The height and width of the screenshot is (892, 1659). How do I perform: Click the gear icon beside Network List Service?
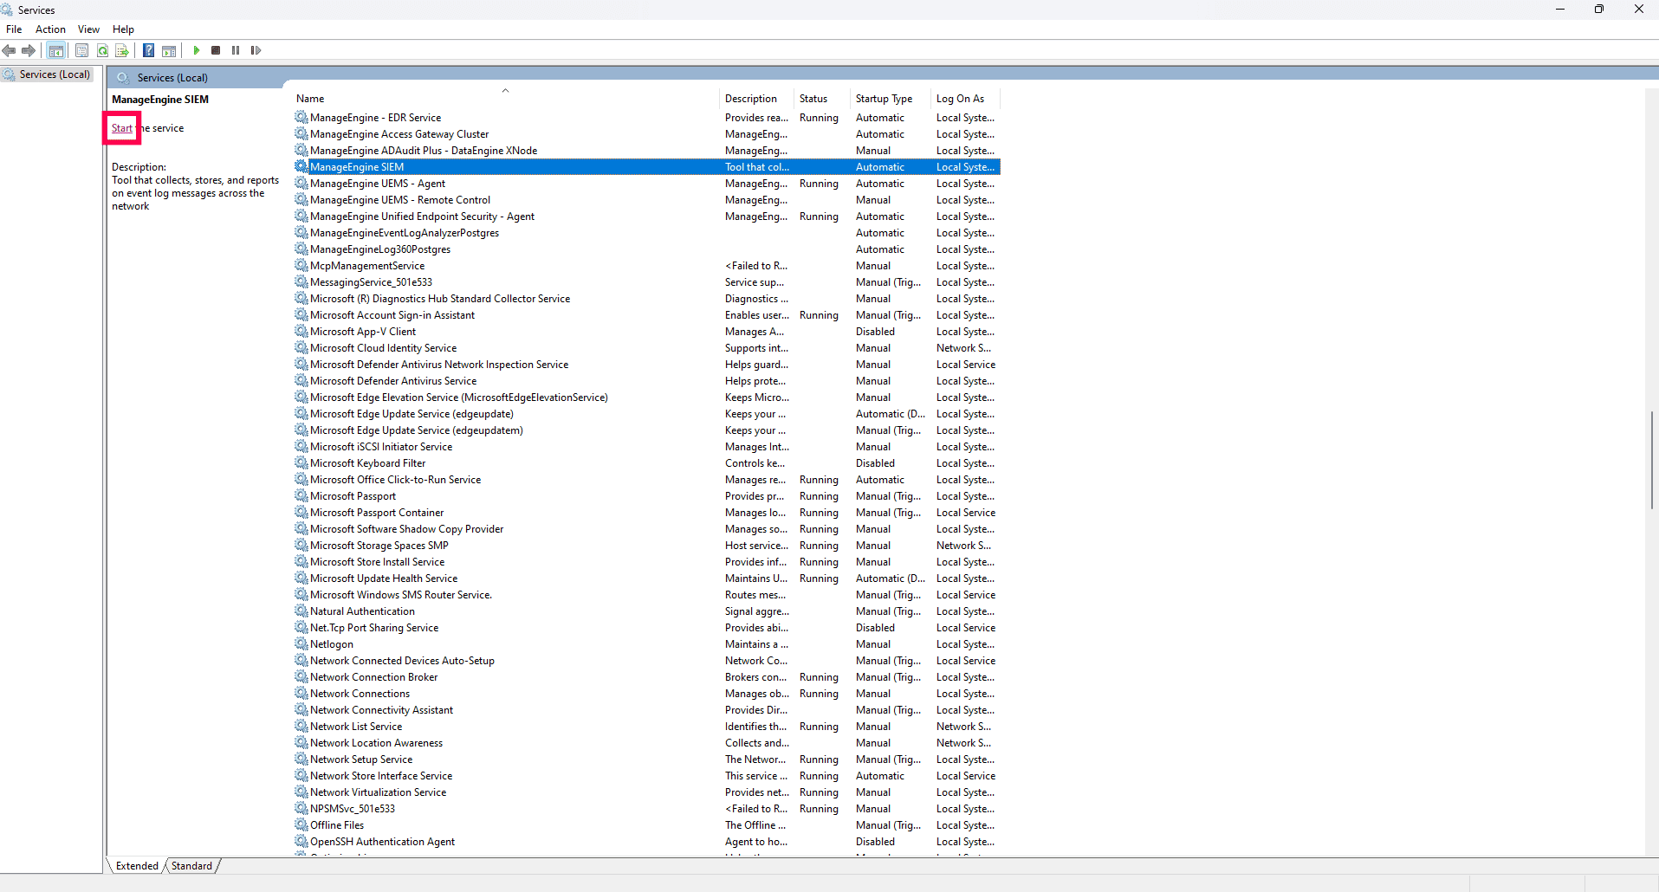(x=301, y=726)
